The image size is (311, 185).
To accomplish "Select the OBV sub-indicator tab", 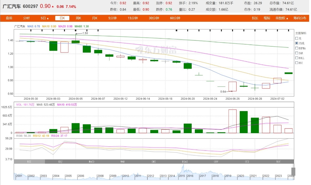I will (216, 161).
